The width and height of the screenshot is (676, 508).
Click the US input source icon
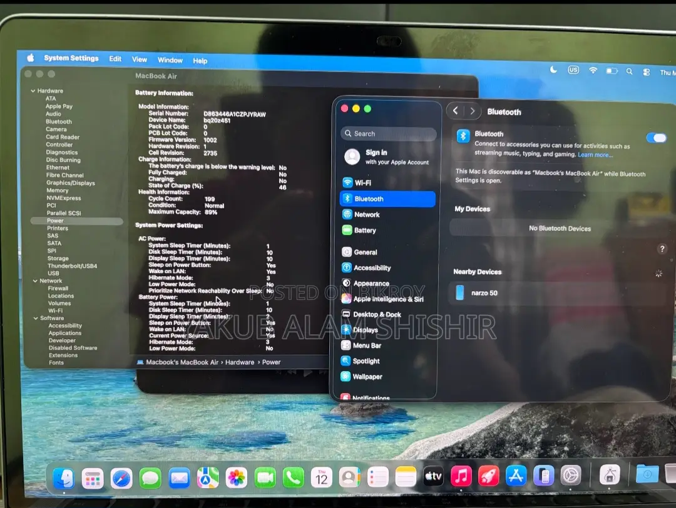point(573,70)
